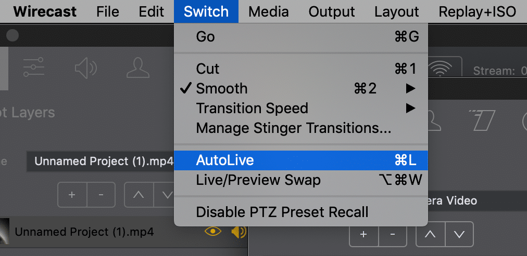Click the parallelogram title icon in right panel
Viewport: 527px width, 256px height.
(484, 120)
